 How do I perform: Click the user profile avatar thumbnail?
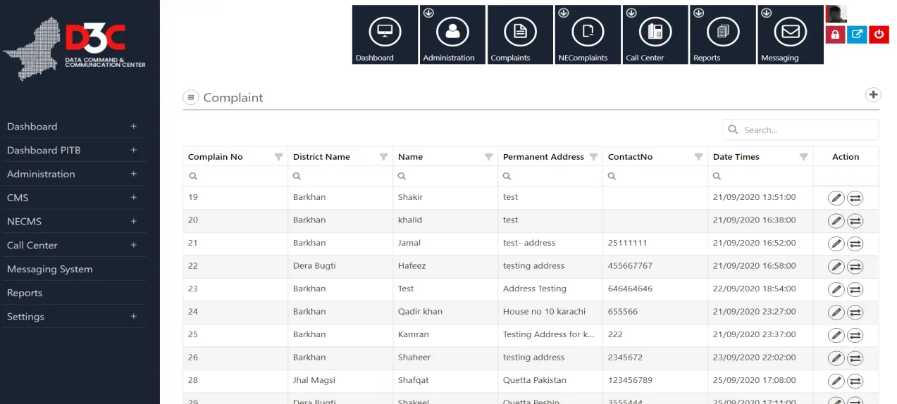(x=836, y=13)
